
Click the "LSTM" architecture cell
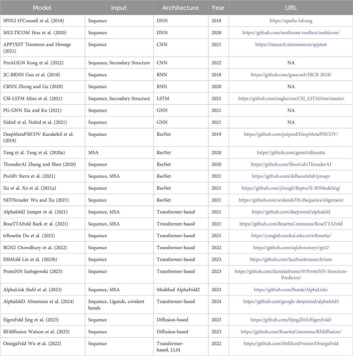(181, 98)
